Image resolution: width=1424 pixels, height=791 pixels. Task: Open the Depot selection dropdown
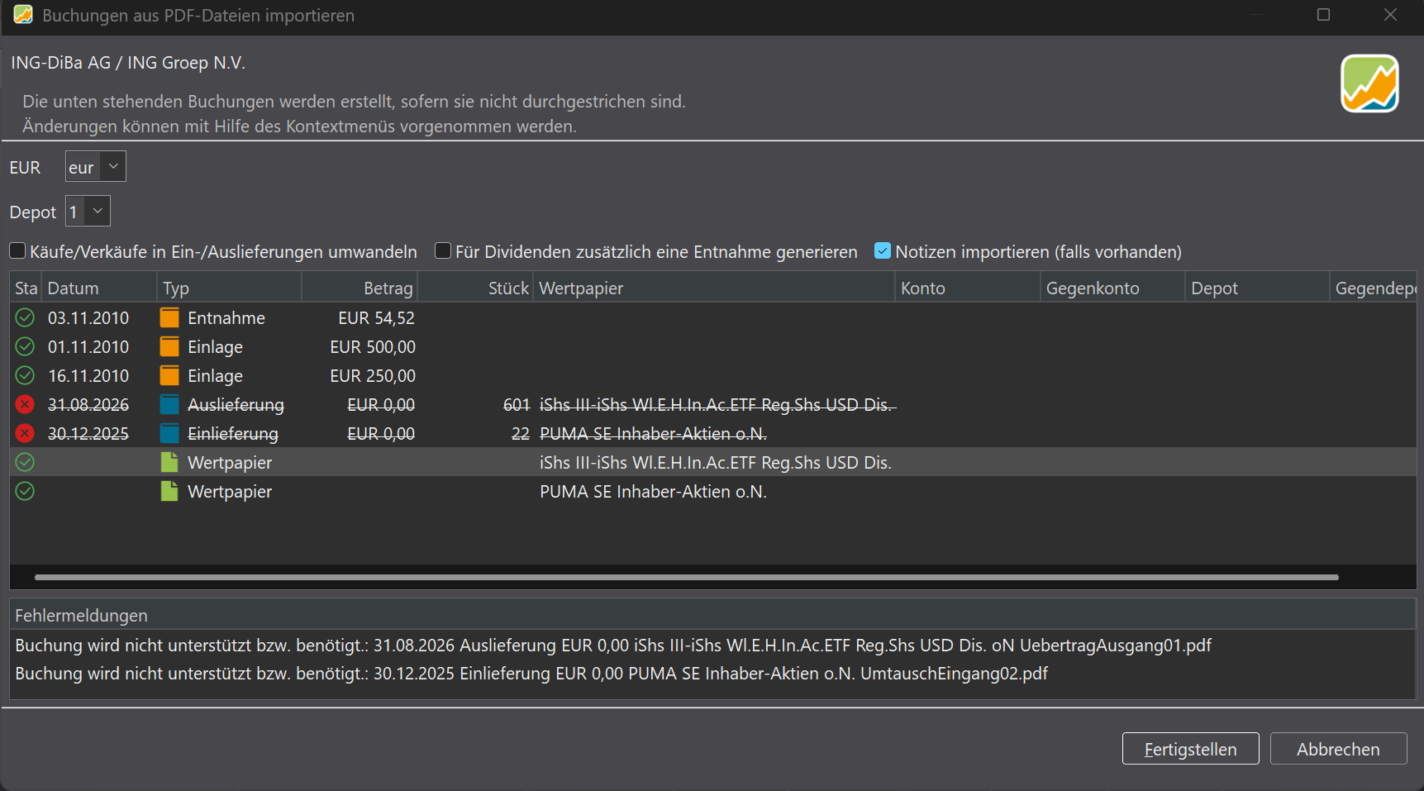(88, 212)
